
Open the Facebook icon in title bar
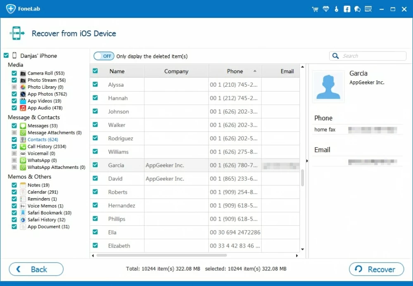pos(347,9)
